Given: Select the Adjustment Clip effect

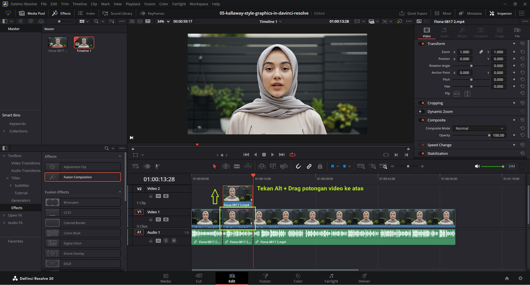Looking at the screenshot, I should (83, 167).
